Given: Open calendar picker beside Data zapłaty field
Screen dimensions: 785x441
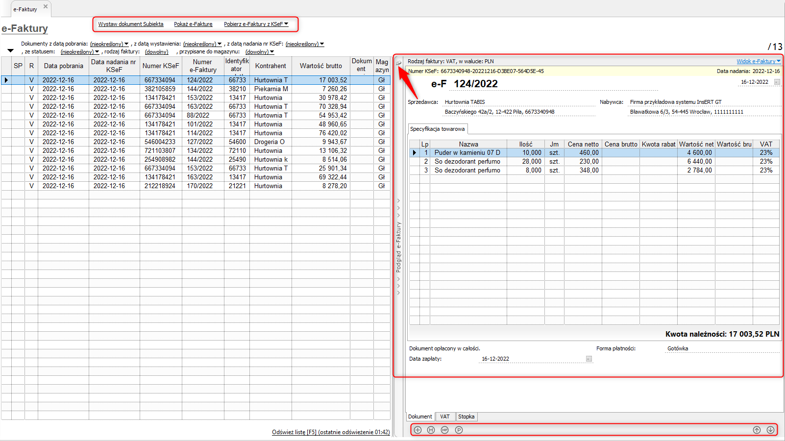Looking at the screenshot, I should (589, 359).
